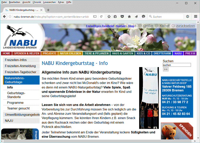Open the smiley chat icon
Image resolution: width=200 pixels, height=143 pixels.
click(x=143, y=16)
